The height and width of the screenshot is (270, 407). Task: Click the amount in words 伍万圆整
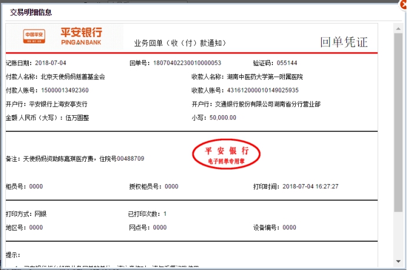[77, 118]
